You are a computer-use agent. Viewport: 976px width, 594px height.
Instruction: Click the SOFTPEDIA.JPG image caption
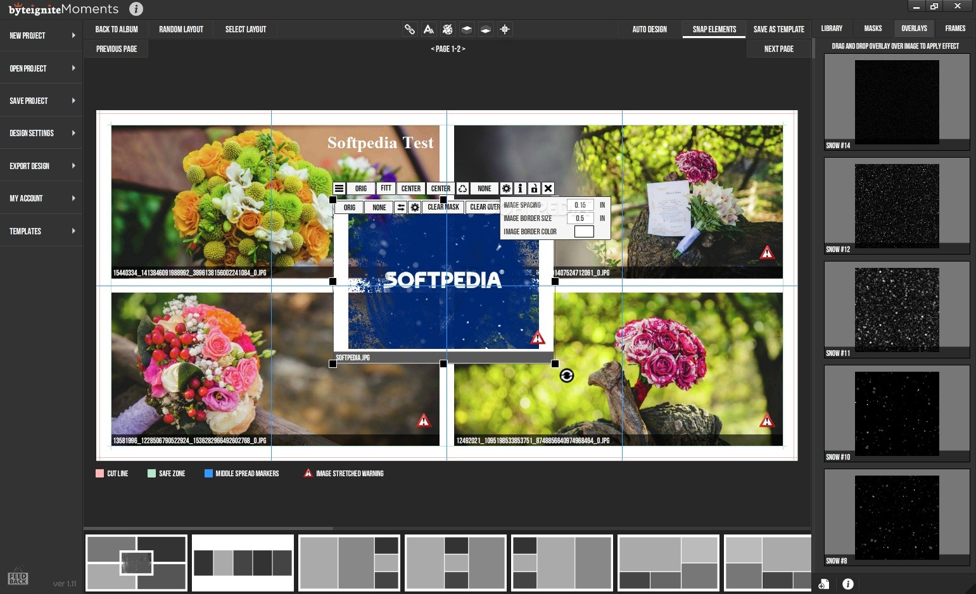(353, 358)
